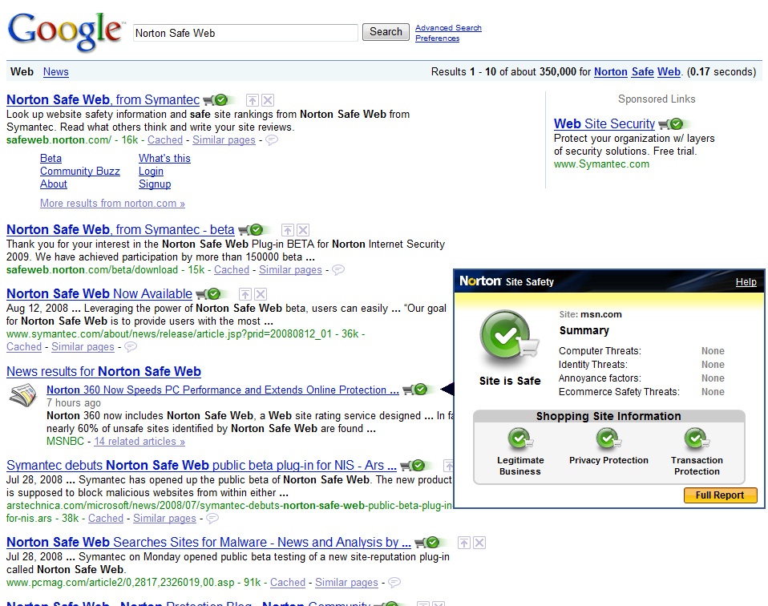Screen dimensions: 768x606
Task: Click Norton safe icon beside Norton 360 news link
Action: tap(415, 390)
